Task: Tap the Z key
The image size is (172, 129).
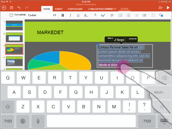Action: pyautogui.click(x=23, y=107)
